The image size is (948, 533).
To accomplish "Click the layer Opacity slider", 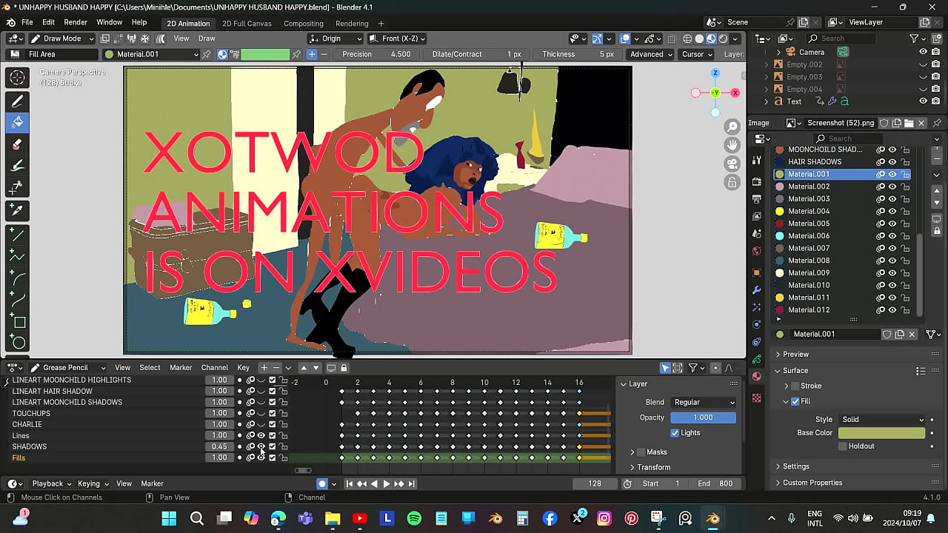I will (704, 418).
